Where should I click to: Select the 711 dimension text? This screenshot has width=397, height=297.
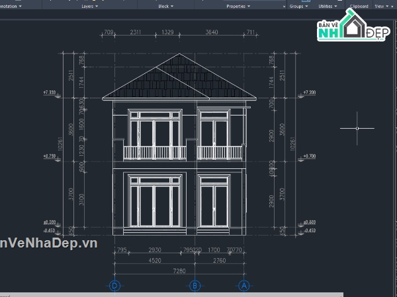coord(251,32)
